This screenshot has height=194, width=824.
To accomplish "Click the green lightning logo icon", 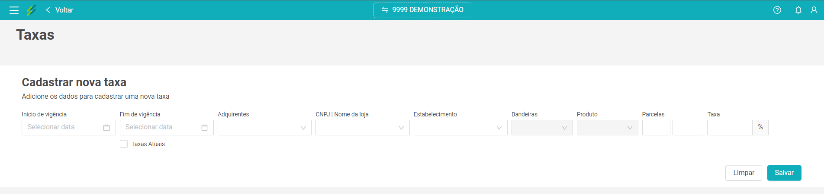I will 31,10.
